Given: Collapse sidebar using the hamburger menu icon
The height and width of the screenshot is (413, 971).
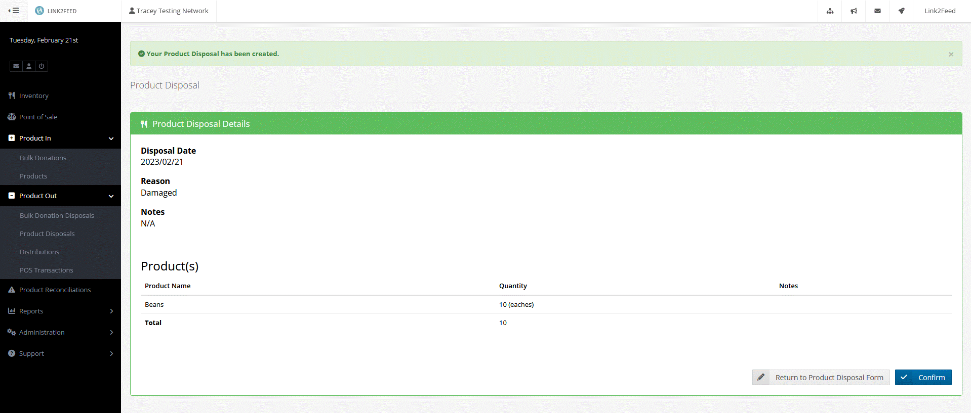Looking at the screenshot, I should (x=14, y=11).
